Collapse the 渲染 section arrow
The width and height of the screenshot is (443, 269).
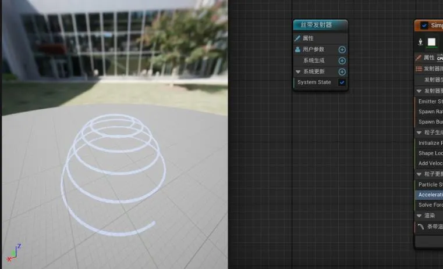(x=419, y=216)
